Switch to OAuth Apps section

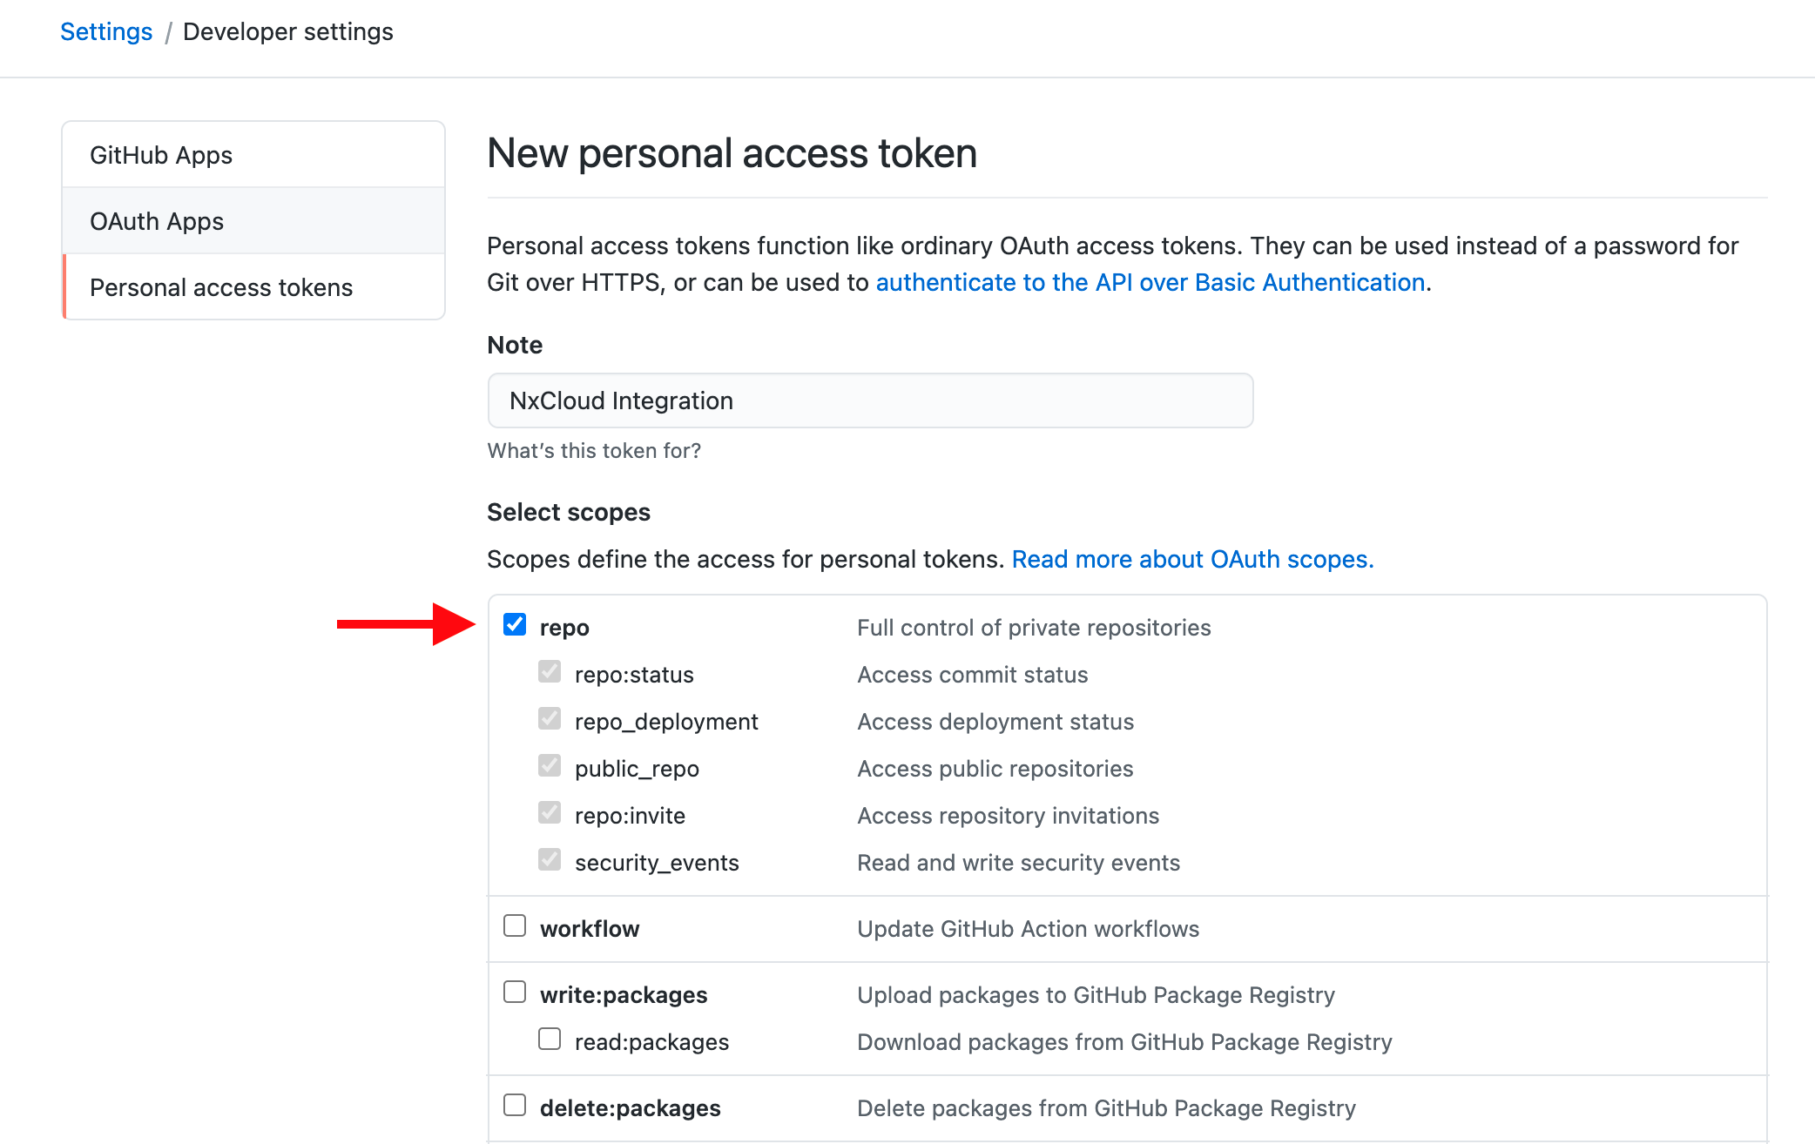157,220
